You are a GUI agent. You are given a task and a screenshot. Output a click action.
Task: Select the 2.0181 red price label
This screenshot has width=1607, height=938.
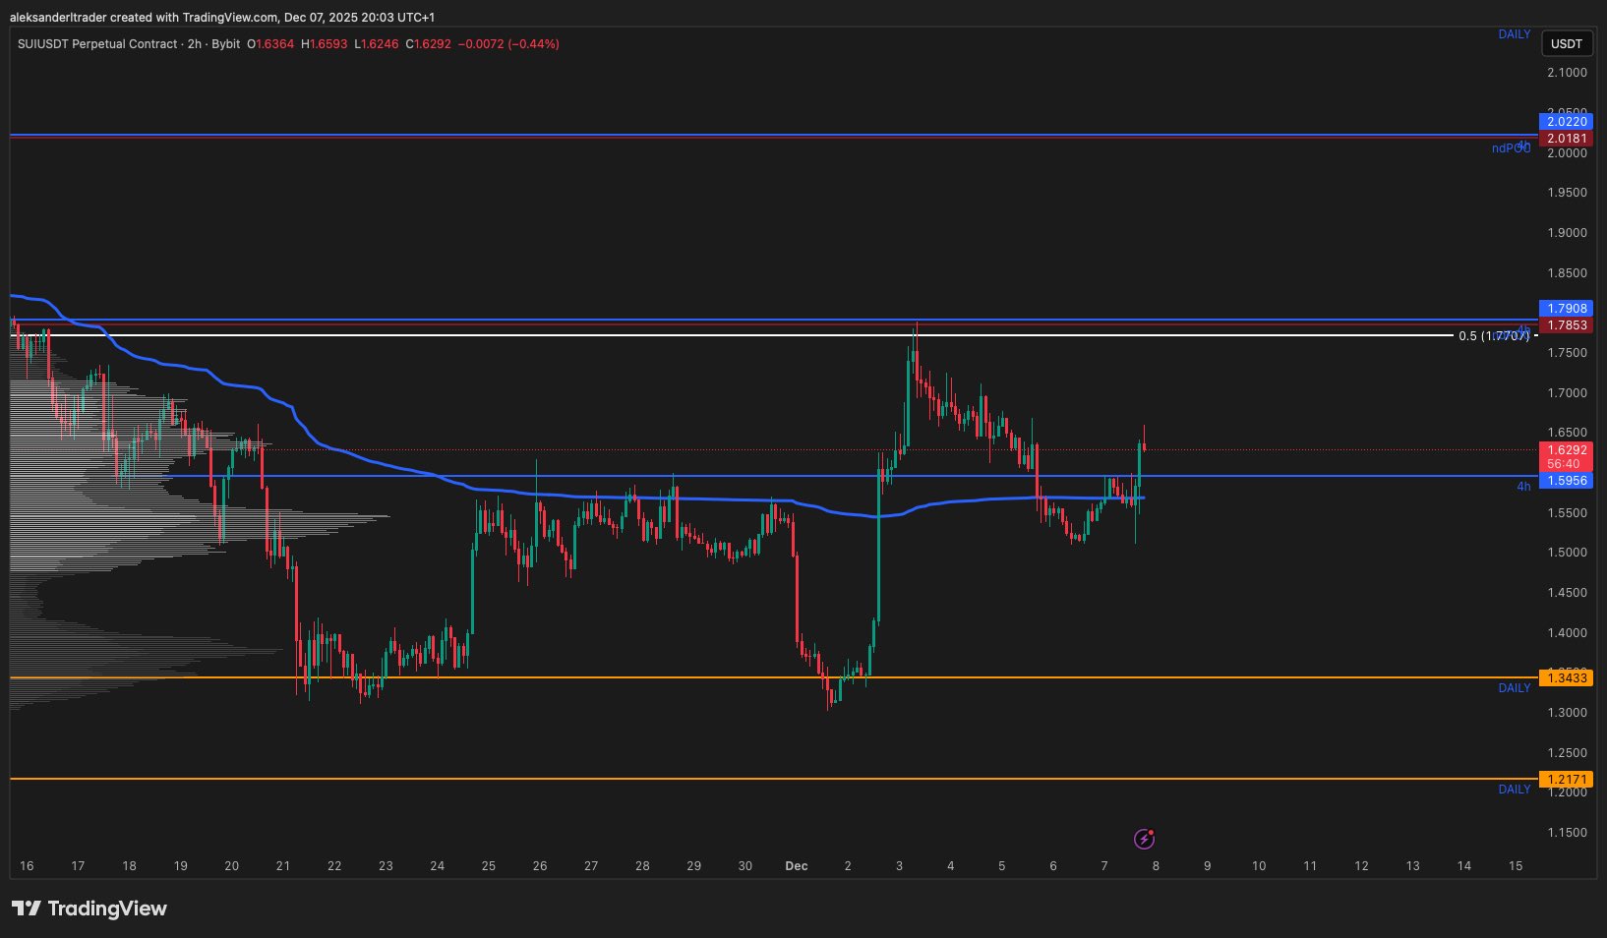[1566, 139]
